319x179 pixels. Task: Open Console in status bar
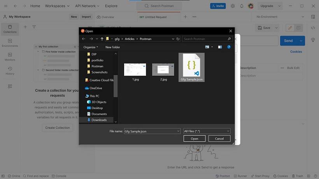click(x=59, y=176)
